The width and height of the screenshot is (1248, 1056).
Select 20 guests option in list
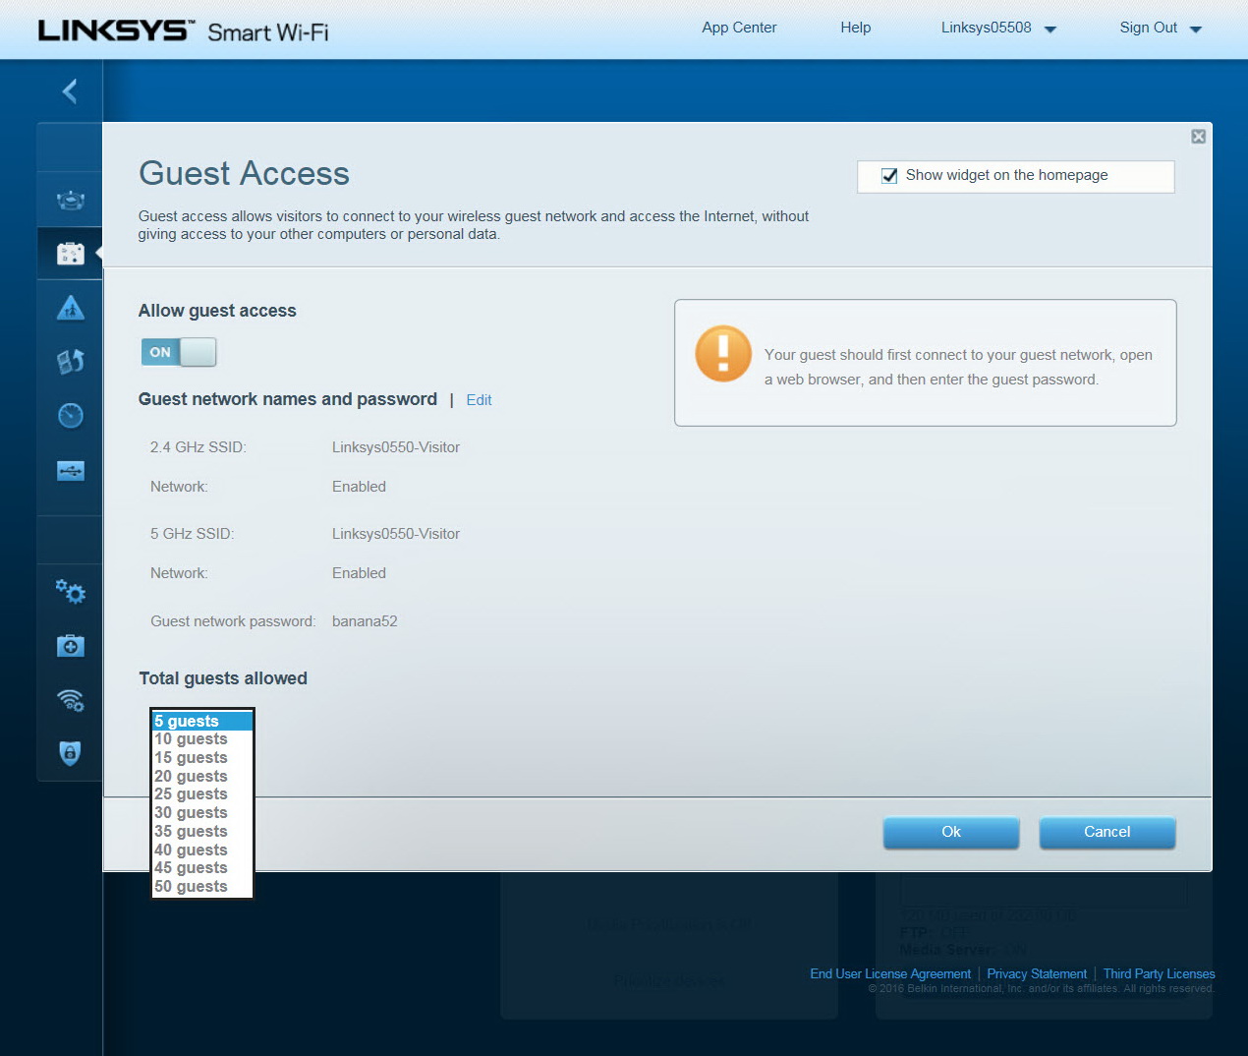(x=202, y=777)
